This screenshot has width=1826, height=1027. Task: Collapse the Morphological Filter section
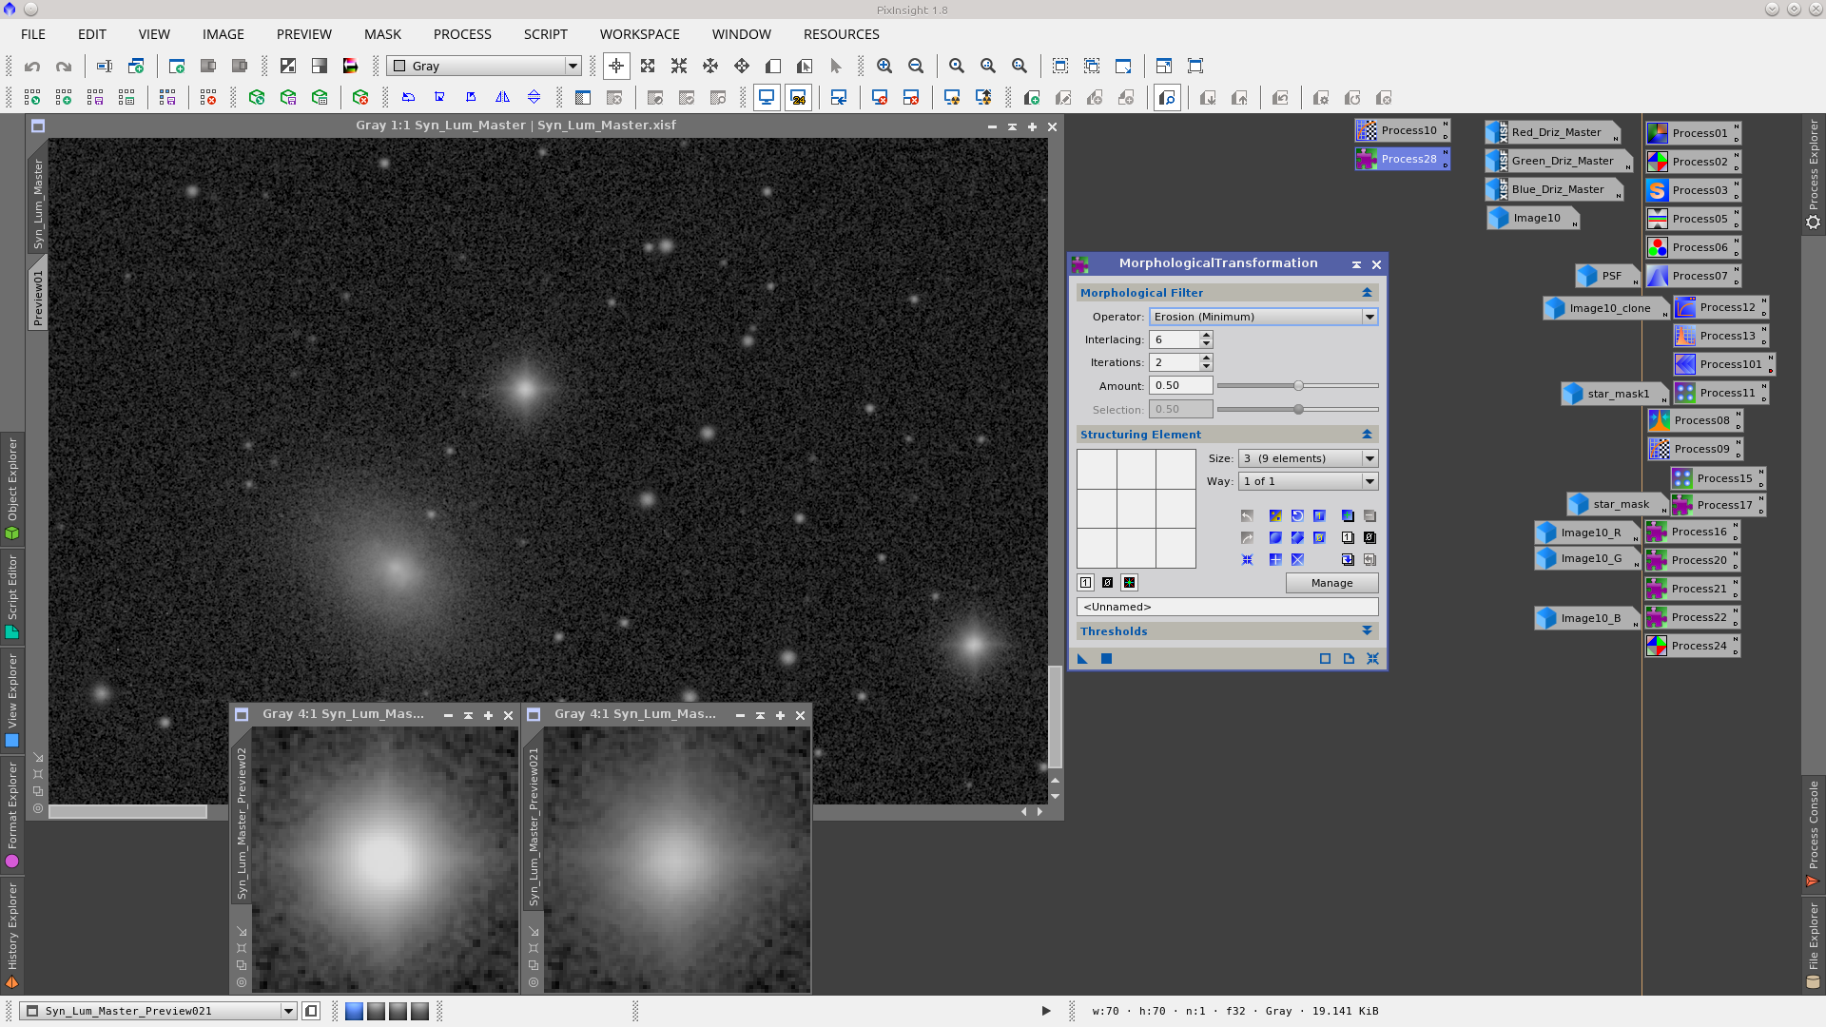(x=1368, y=292)
